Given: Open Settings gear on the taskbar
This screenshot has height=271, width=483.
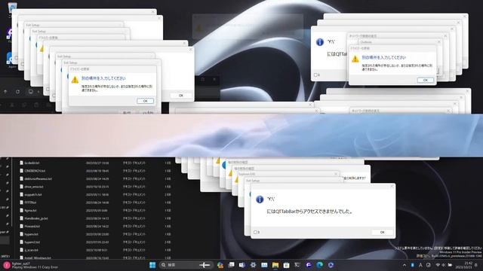Looking at the screenshot, I should (x=254, y=265).
